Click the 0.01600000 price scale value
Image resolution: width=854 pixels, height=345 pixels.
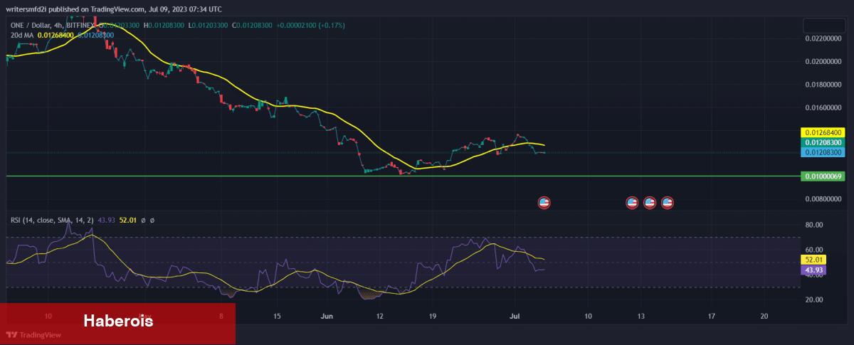click(823, 108)
